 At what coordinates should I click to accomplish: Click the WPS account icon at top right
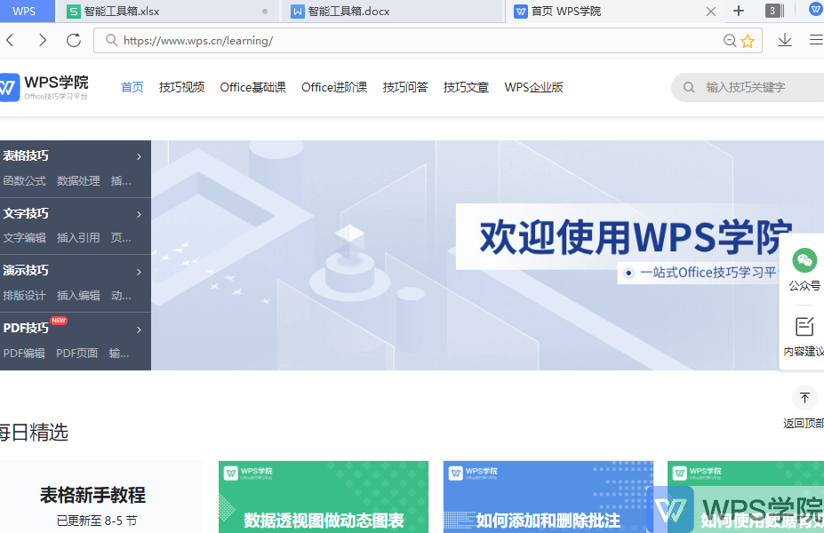(816, 10)
